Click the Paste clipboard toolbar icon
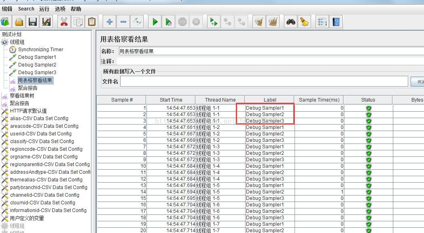This screenshot has width=424, height=233. click(x=92, y=22)
